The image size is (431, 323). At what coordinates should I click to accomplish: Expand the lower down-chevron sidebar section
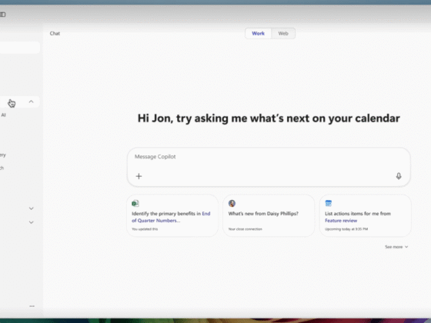[x=31, y=222]
